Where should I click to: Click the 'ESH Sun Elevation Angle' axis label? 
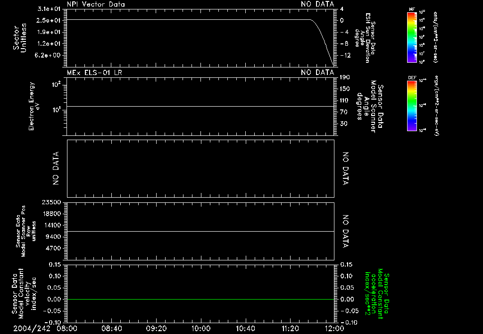[366, 38]
